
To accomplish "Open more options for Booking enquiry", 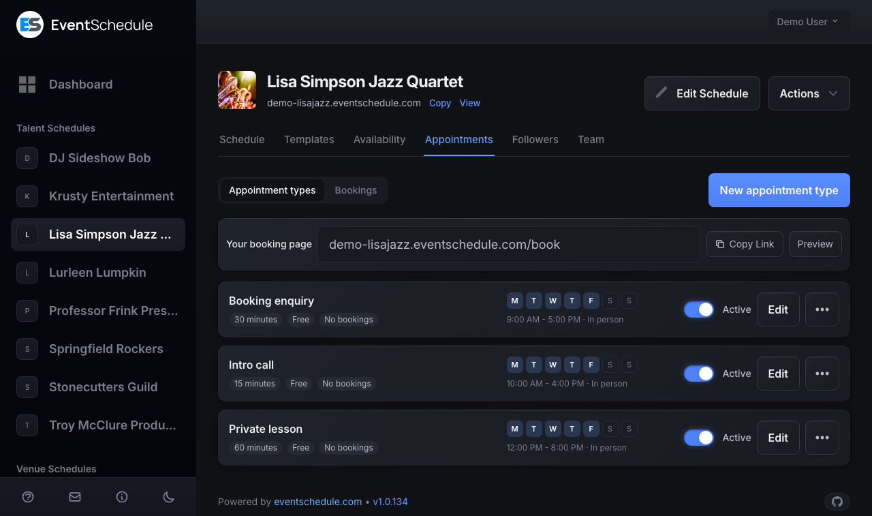I will [x=822, y=309].
